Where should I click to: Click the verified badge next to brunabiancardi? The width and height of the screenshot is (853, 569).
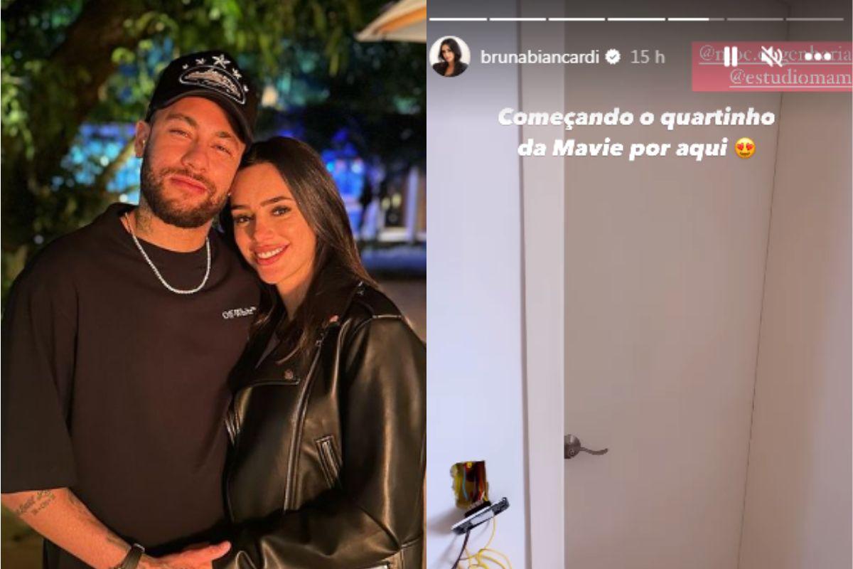tap(613, 57)
